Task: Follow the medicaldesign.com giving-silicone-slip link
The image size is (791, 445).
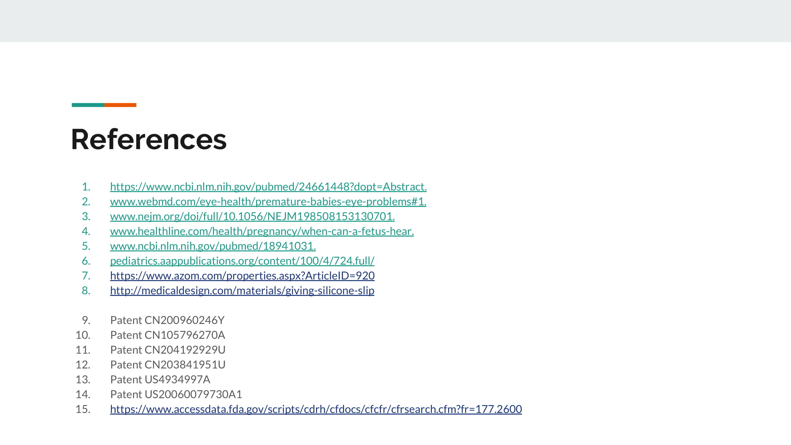Action: coord(242,291)
